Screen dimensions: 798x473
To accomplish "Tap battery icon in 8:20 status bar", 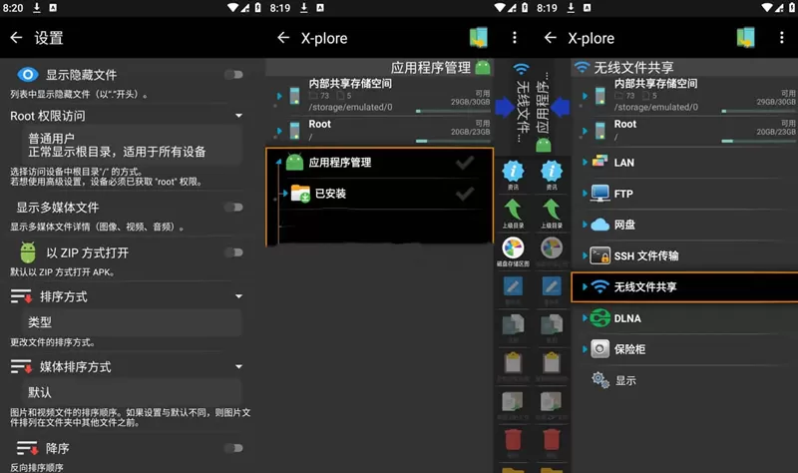I will (257, 8).
